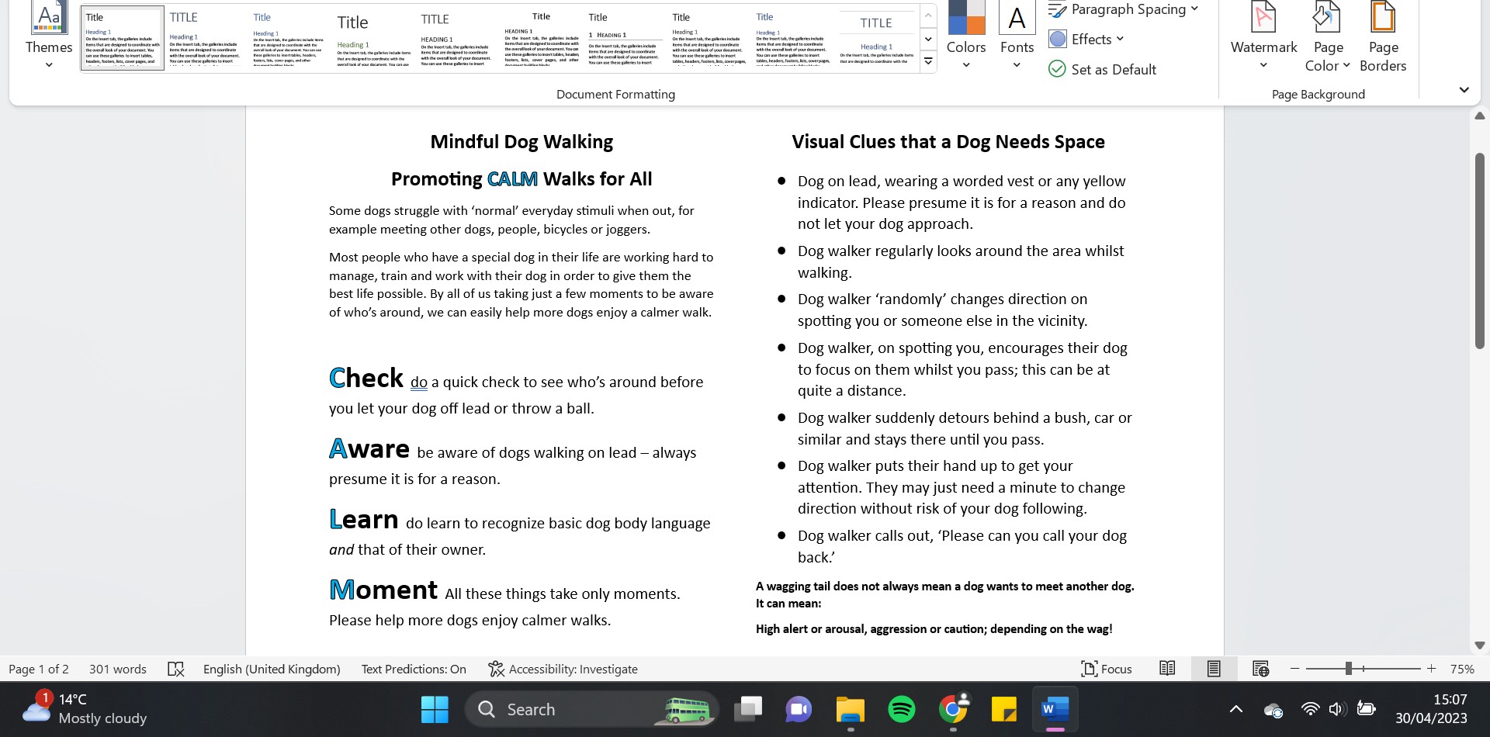
Task: Click the zoom slider handle
Action: 1349,669
